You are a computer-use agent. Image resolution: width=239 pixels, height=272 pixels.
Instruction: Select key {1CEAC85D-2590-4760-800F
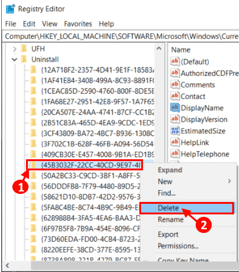tap(98, 91)
